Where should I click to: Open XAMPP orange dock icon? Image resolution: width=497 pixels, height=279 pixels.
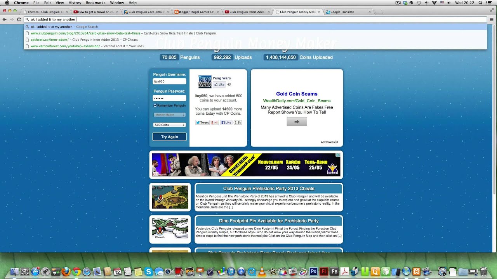coord(417,272)
